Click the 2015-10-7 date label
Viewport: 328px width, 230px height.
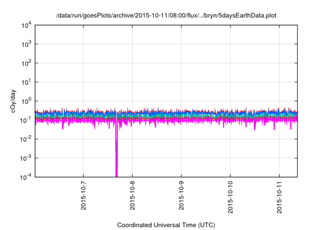pyautogui.click(x=83, y=196)
